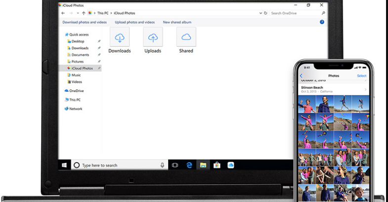Click the refresh icon in address bar

[x=265, y=13]
